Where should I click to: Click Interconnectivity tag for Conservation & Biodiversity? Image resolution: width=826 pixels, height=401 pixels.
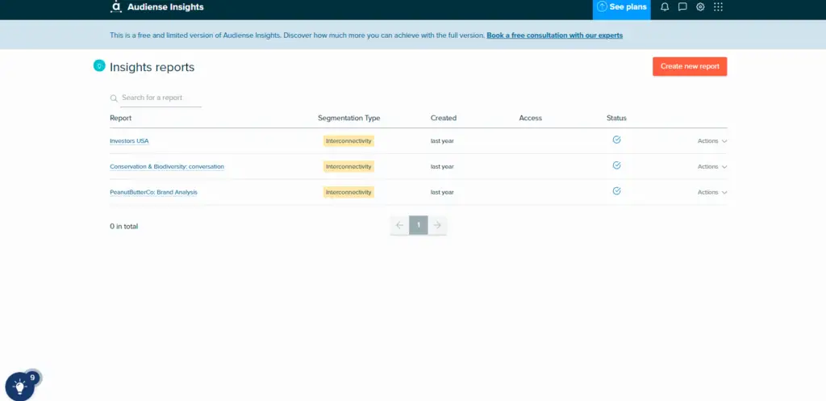348,166
